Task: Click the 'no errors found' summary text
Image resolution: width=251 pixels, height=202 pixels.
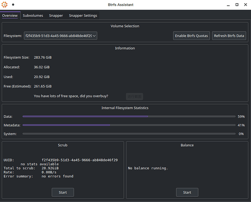Action: click(x=57, y=176)
